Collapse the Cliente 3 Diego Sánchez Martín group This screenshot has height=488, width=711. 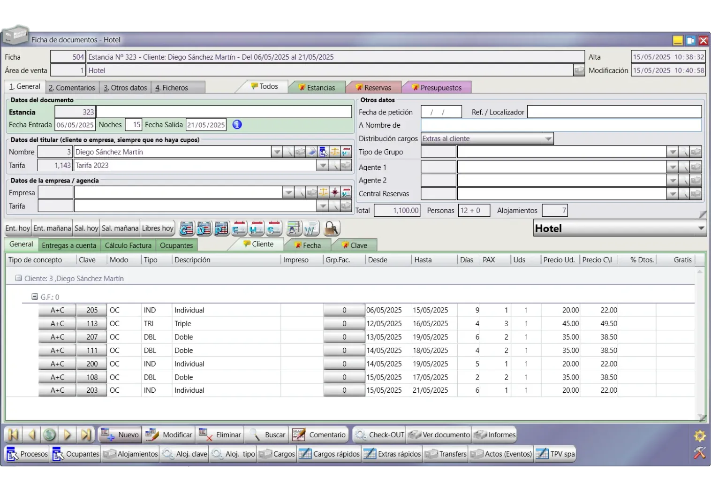click(x=18, y=278)
